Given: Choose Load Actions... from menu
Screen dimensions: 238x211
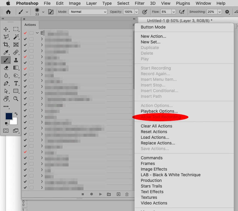Looking at the screenshot, I should click(x=155, y=137).
